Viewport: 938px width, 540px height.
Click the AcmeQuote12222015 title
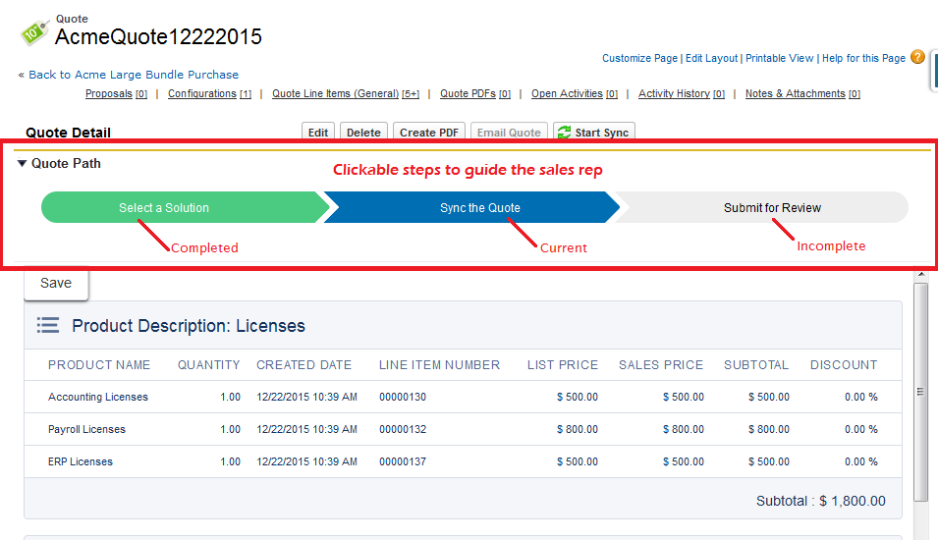(x=158, y=37)
